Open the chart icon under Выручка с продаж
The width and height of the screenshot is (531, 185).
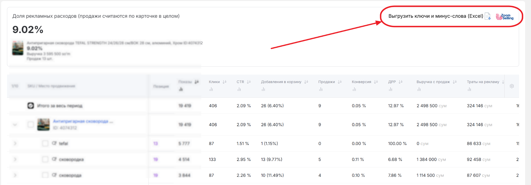[419, 89]
